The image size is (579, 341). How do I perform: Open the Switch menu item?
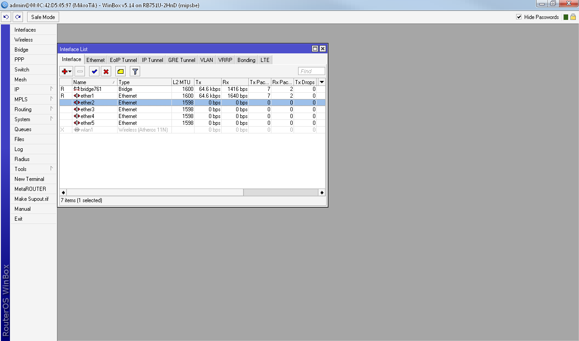point(33,70)
